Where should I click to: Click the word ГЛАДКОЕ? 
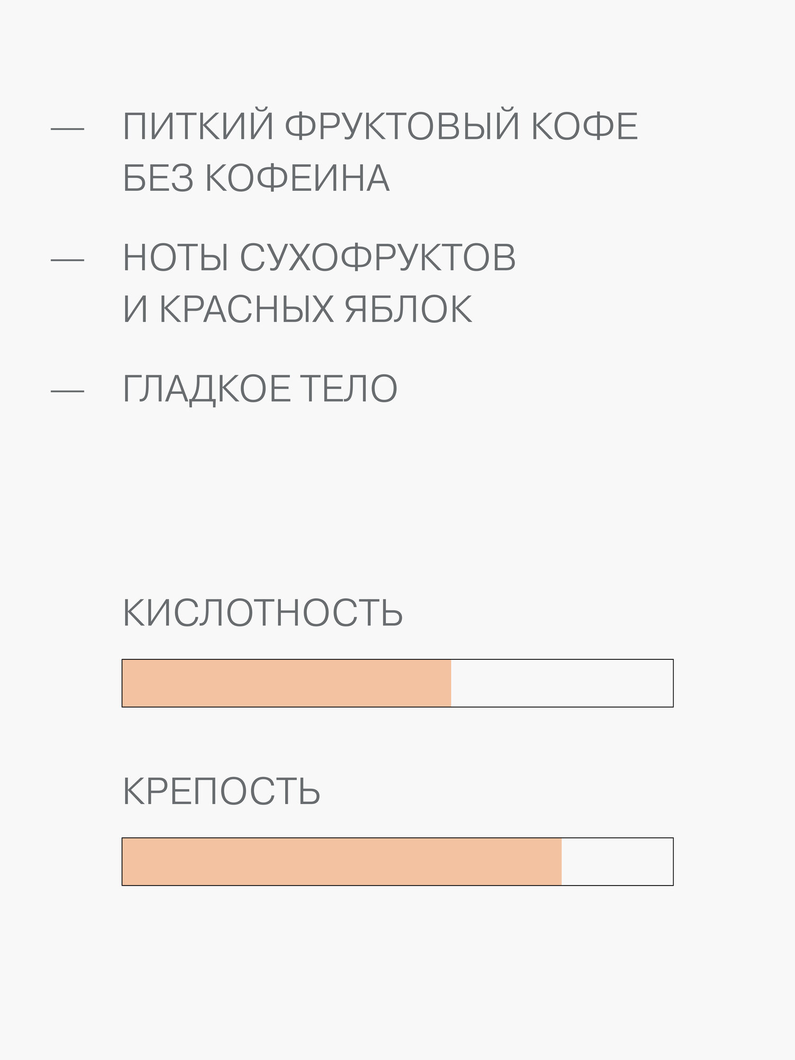pos(207,390)
